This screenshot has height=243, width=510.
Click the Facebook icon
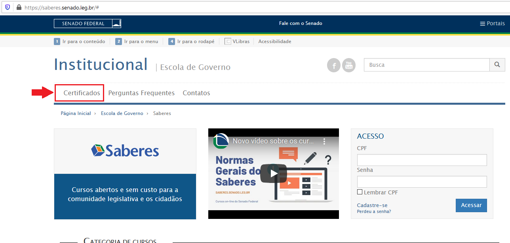point(334,65)
